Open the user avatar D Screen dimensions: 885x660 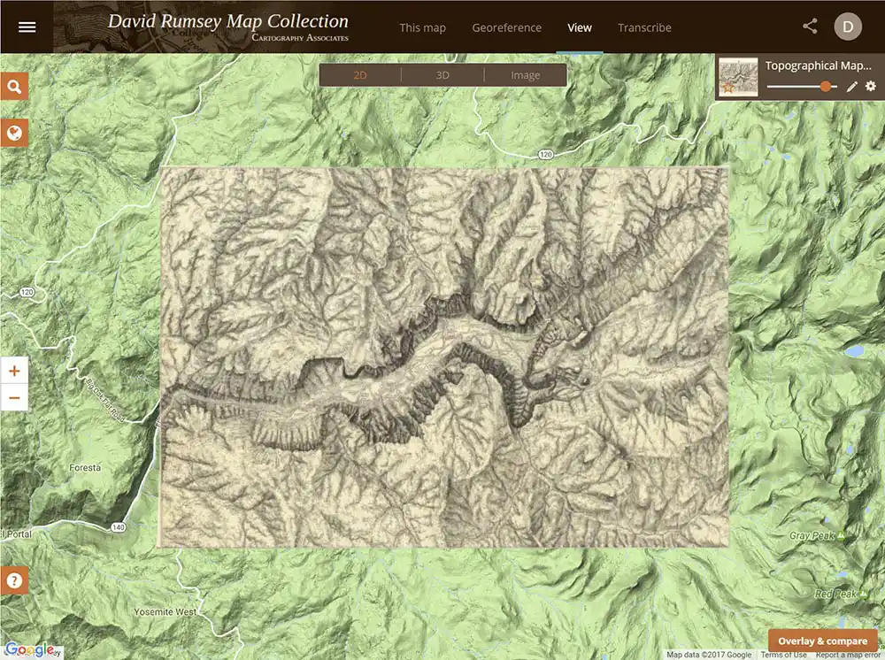[848, 27]
